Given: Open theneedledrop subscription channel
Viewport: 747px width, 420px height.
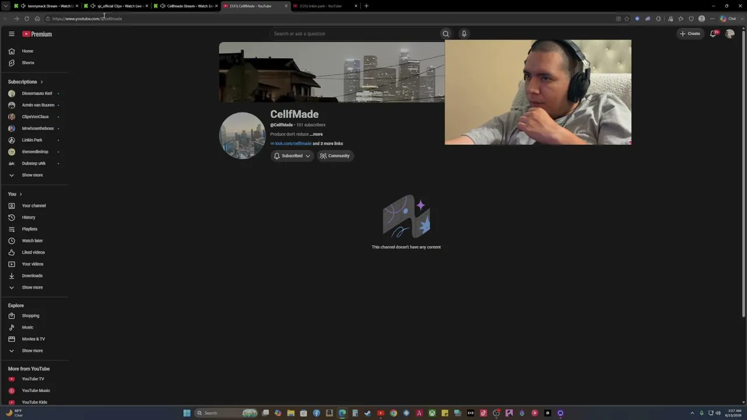Looking at the screenshot, I should tap(35, 152).
